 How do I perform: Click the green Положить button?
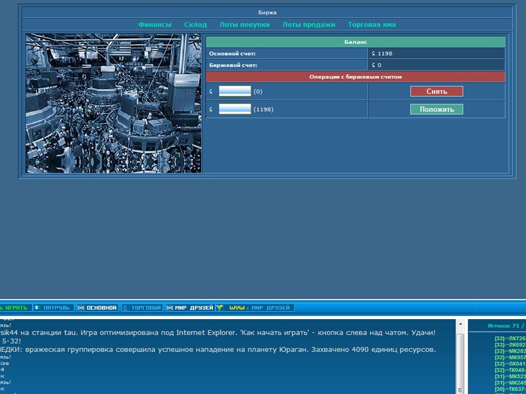coord(437,109)
